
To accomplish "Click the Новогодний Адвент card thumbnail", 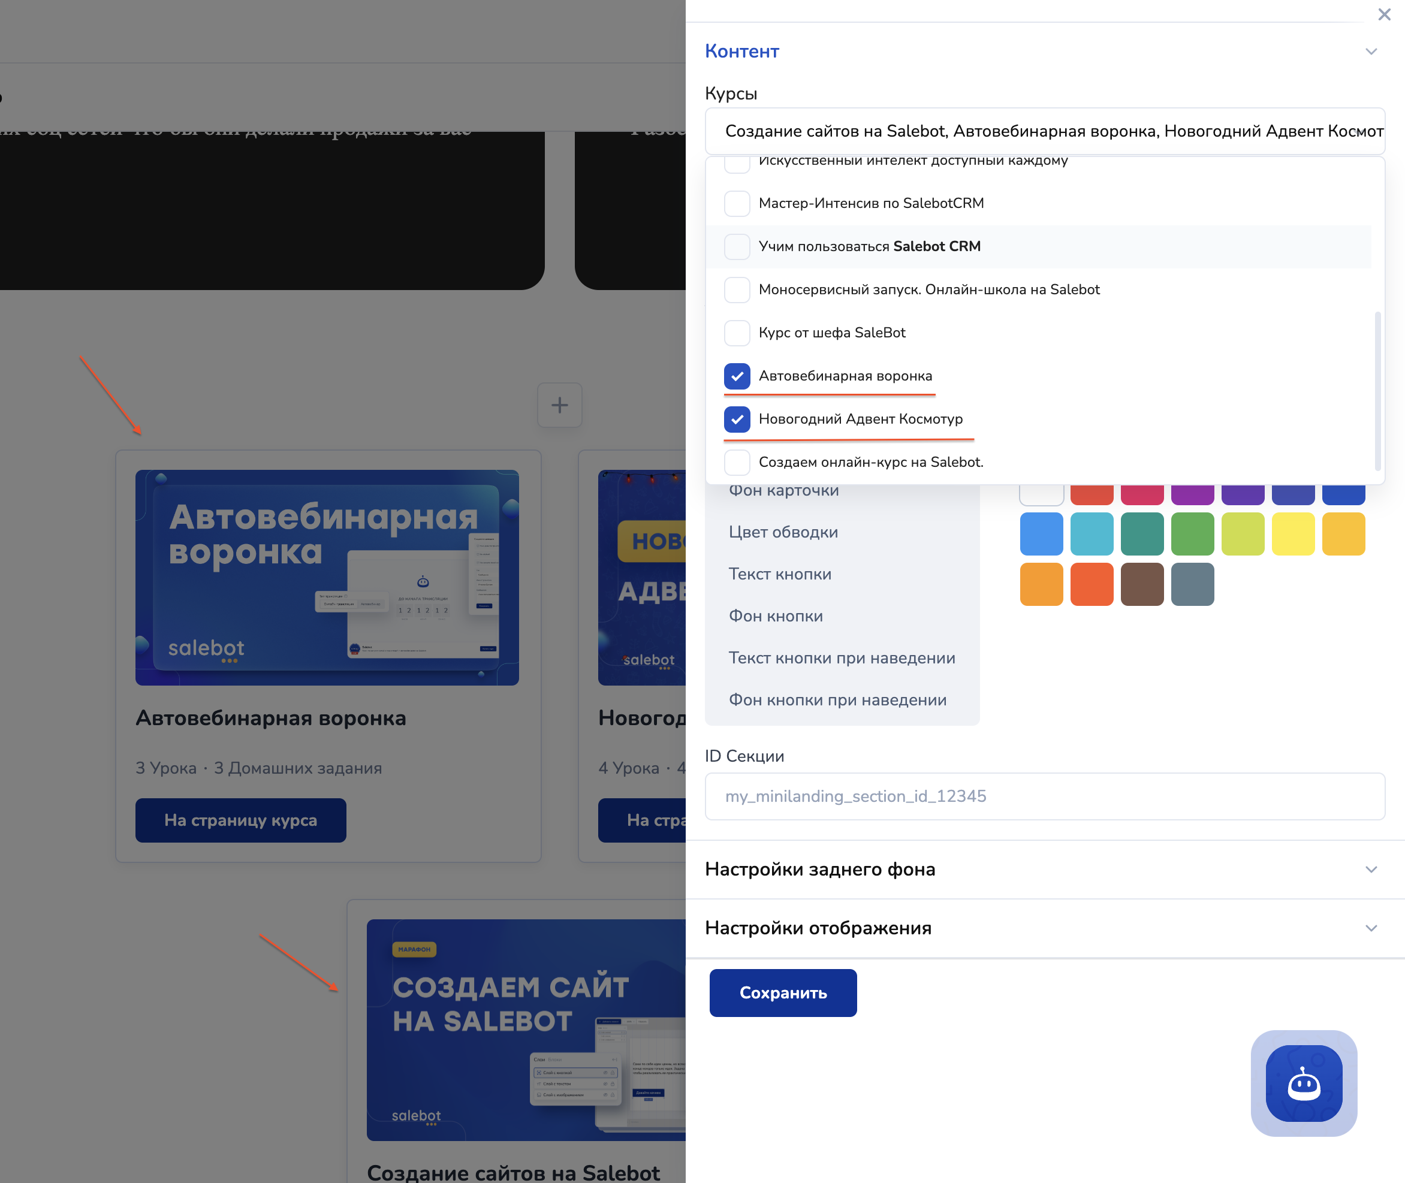I will click(x=642, y=578).
